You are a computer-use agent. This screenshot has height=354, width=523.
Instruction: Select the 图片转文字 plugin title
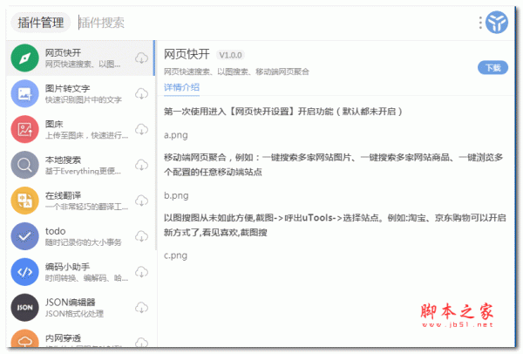pos(68,88)
